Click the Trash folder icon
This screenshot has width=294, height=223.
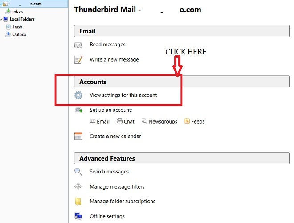(8, 27)
